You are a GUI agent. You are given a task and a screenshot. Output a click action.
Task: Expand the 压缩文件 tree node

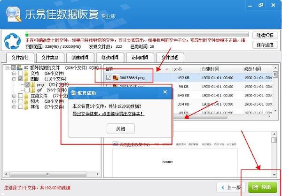(x=14, y=96)
